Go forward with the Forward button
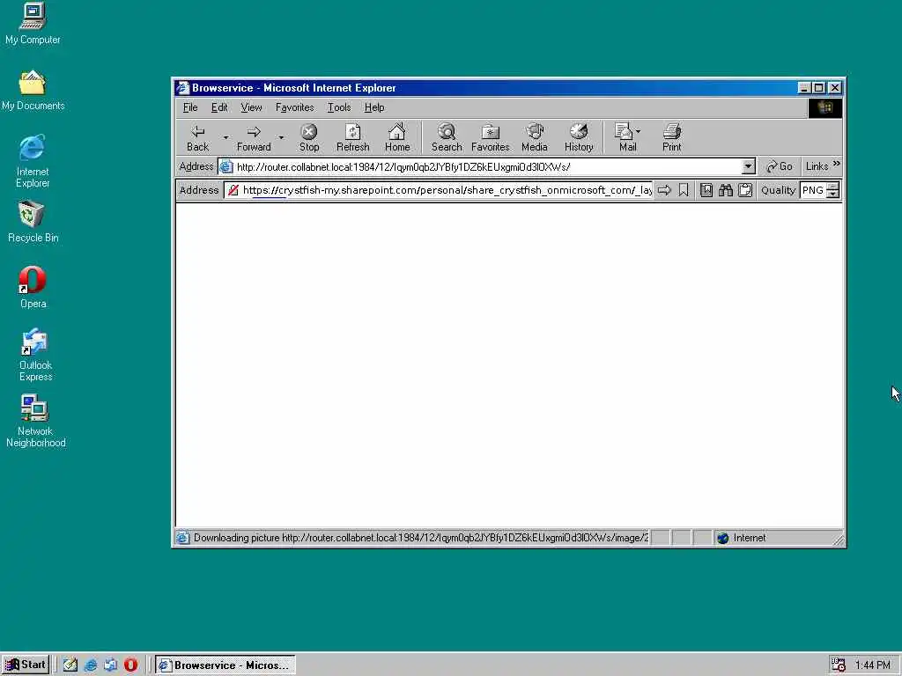This screenshot has width=902, height=676. 254,138
